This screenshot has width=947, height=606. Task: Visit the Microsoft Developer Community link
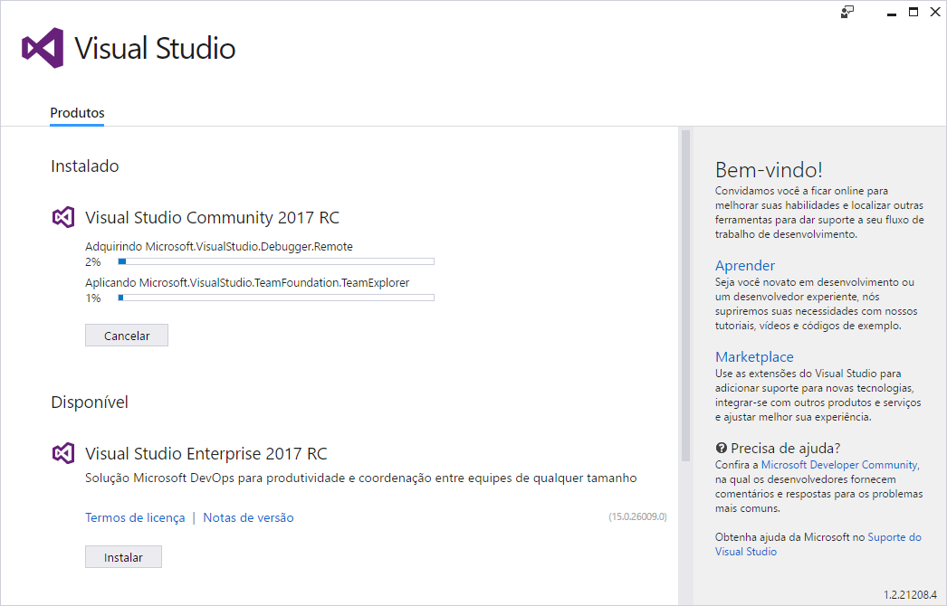click(x=836, y=464)
